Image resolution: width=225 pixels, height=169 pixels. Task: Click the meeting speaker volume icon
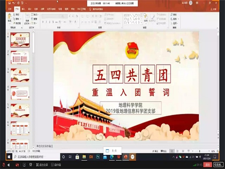[x=9, y=165]
